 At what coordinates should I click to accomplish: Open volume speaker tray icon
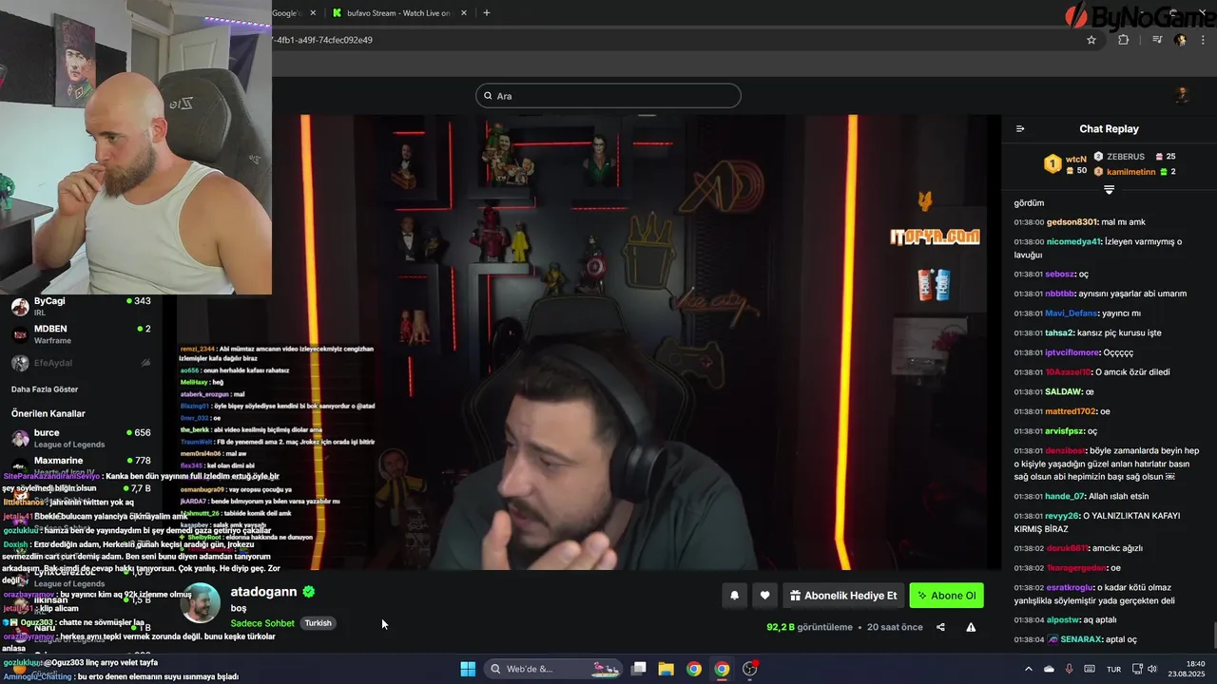(x=1153, y=669)
